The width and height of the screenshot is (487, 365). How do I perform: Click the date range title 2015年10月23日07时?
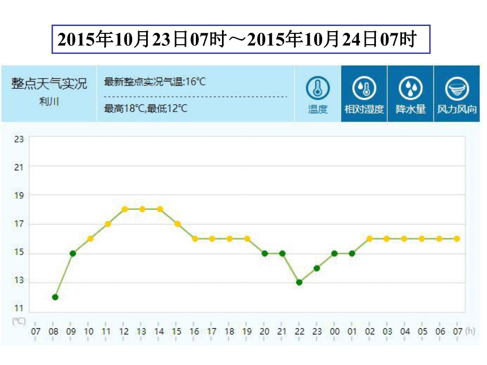pyautogui.click(x=142, y=39)
